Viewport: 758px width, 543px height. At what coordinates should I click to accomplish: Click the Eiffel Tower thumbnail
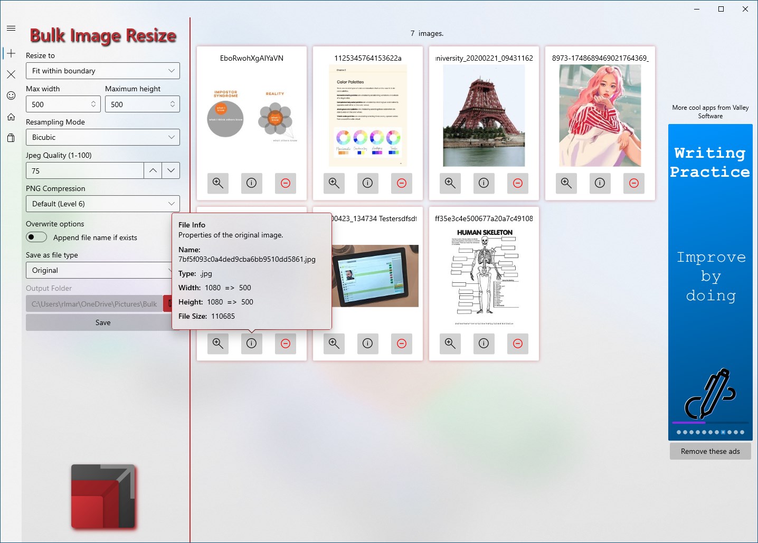tap(484, 116)
